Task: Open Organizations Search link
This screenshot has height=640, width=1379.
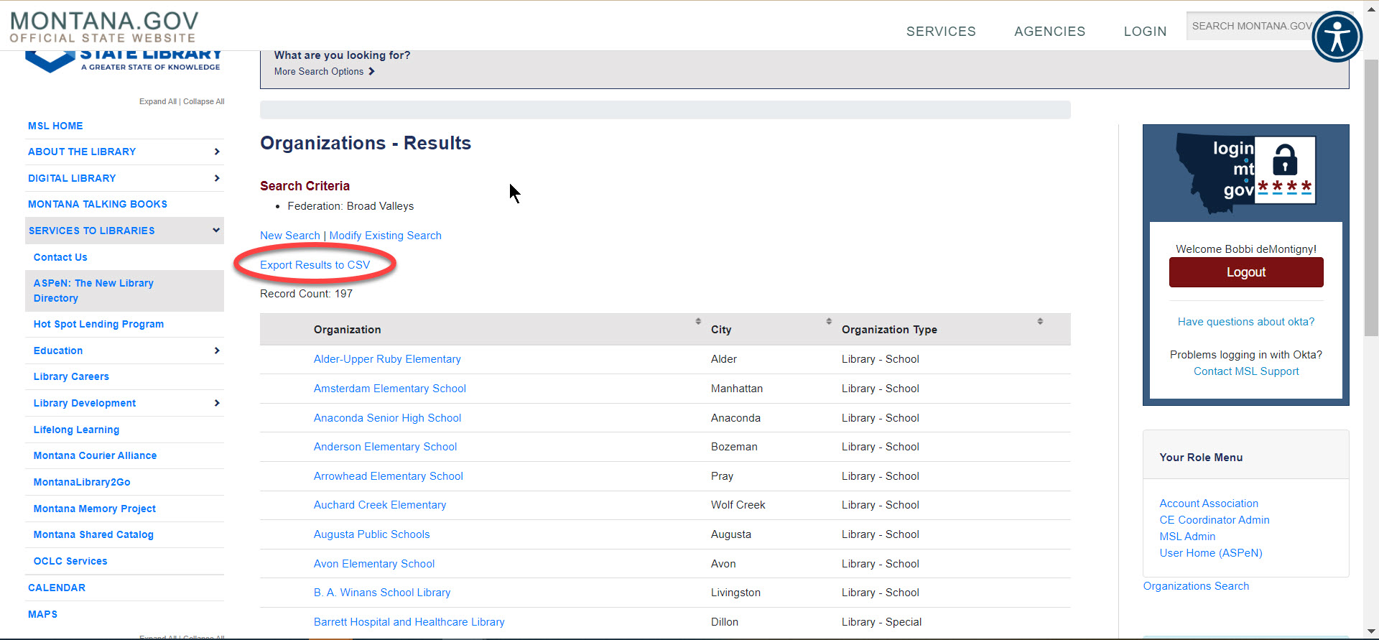Action: click(x=1196, y=586)
